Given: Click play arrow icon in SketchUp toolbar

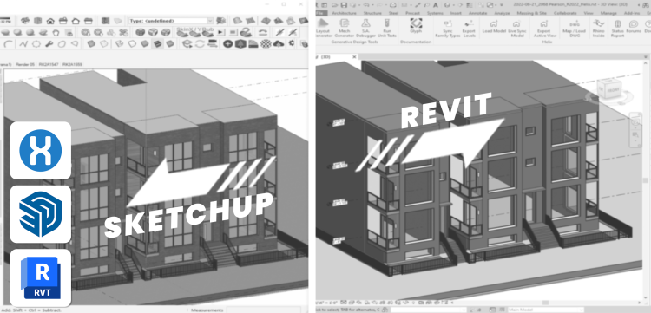Looking at the screenshot, I should point(220,32).
